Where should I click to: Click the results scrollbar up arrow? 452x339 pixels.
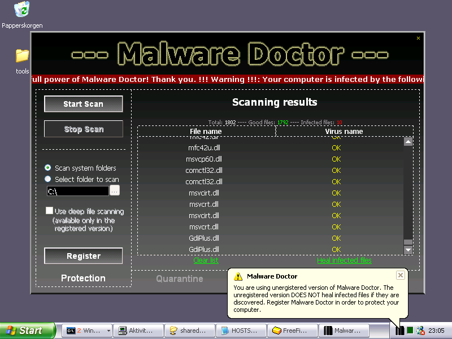click(x=408, y=142)
